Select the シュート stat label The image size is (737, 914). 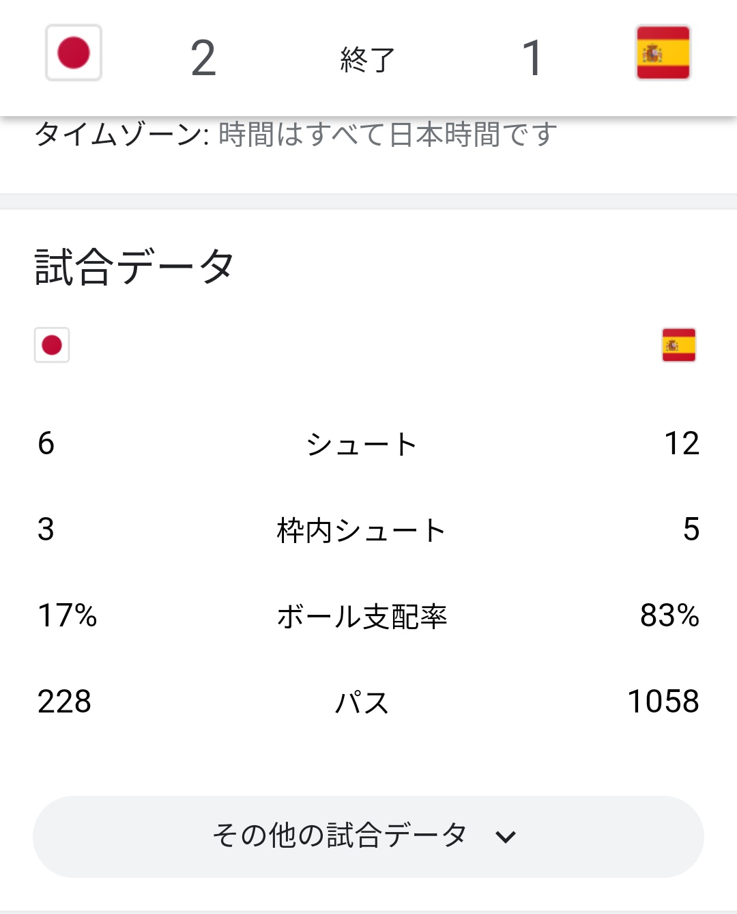362,445
